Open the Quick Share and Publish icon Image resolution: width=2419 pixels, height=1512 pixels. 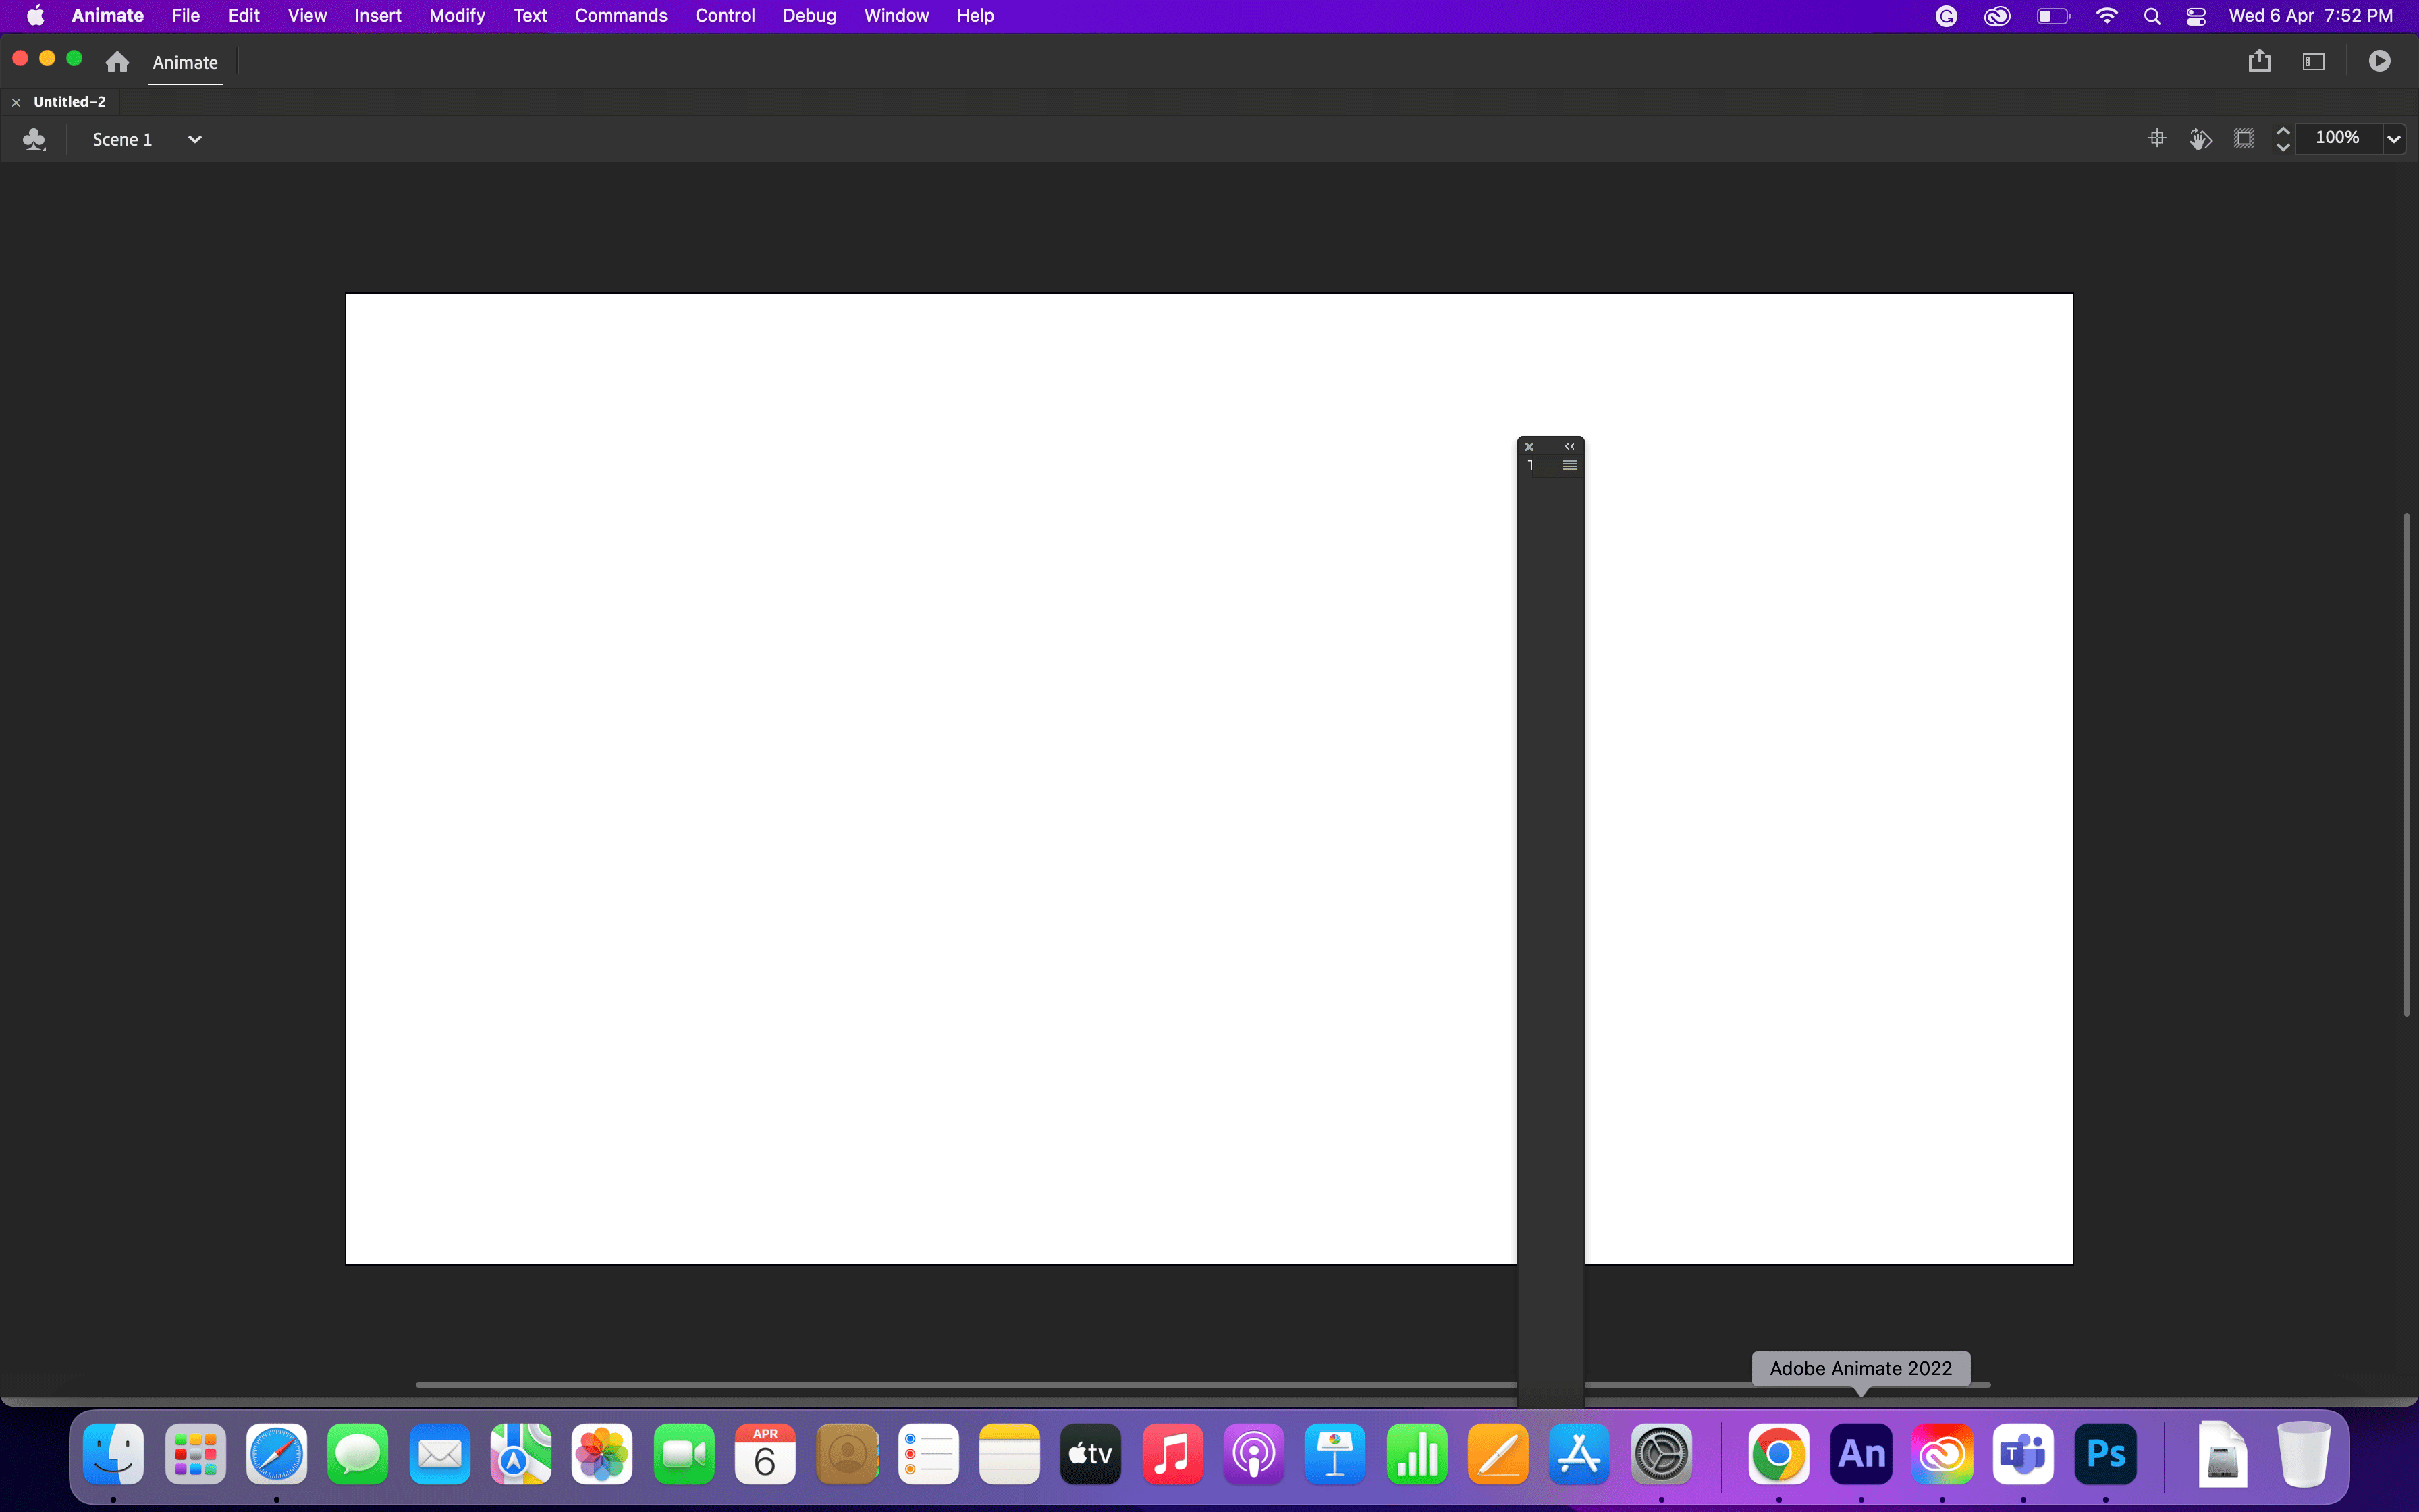click(2259, 61)
